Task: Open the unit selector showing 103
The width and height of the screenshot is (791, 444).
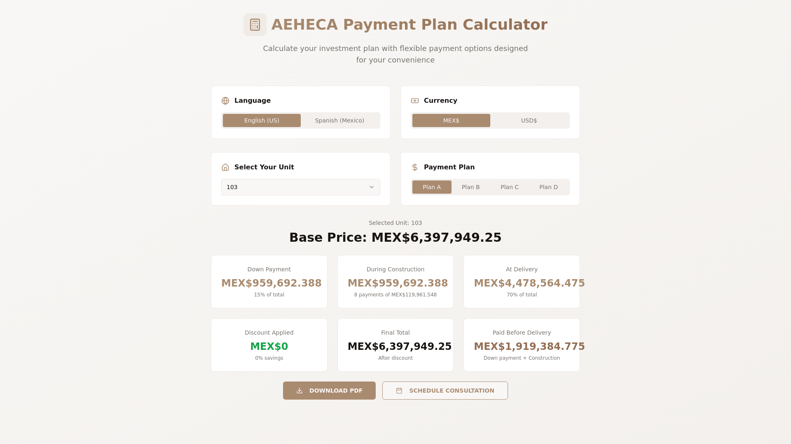Action: [x=301, y=187]
